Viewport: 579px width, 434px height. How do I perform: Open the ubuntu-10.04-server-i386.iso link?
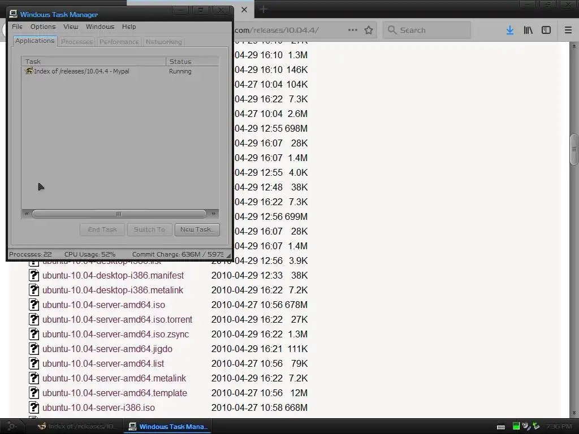coord(98,408)
